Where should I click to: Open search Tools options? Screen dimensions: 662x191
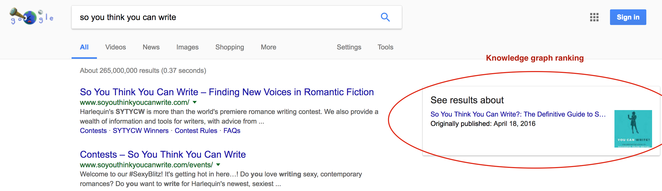pos(385,47)
